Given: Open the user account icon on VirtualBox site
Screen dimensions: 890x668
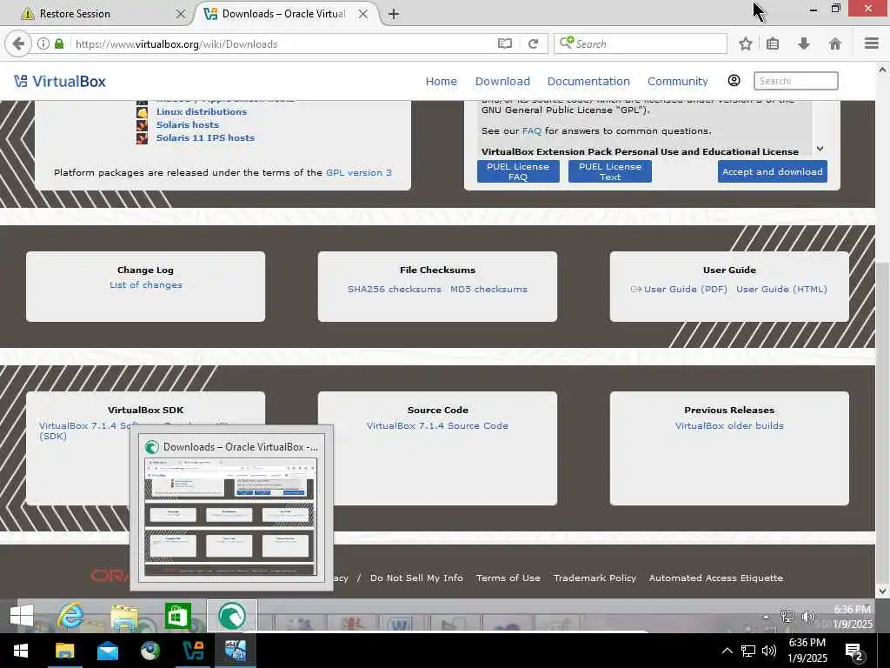Looking at the screenshot, I should [x=734, y=81].
